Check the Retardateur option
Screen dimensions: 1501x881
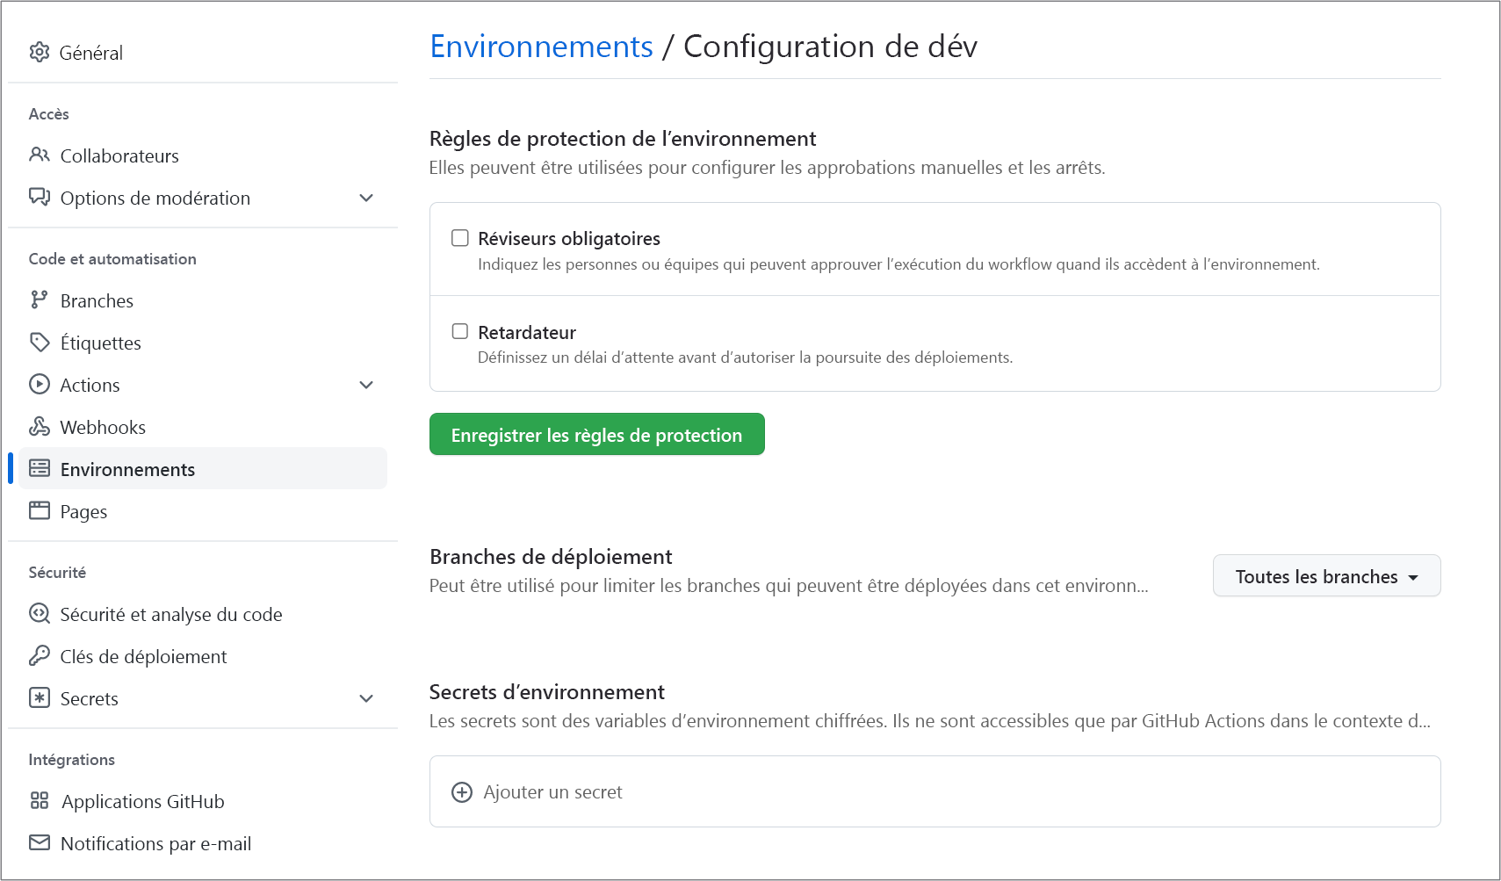tap(459, 331)
